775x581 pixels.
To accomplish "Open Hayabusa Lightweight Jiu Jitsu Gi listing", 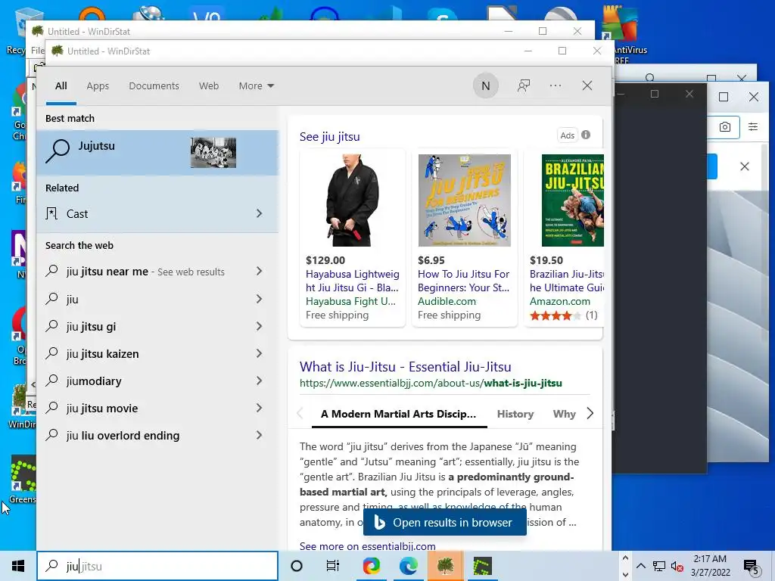I will [353, 281].
